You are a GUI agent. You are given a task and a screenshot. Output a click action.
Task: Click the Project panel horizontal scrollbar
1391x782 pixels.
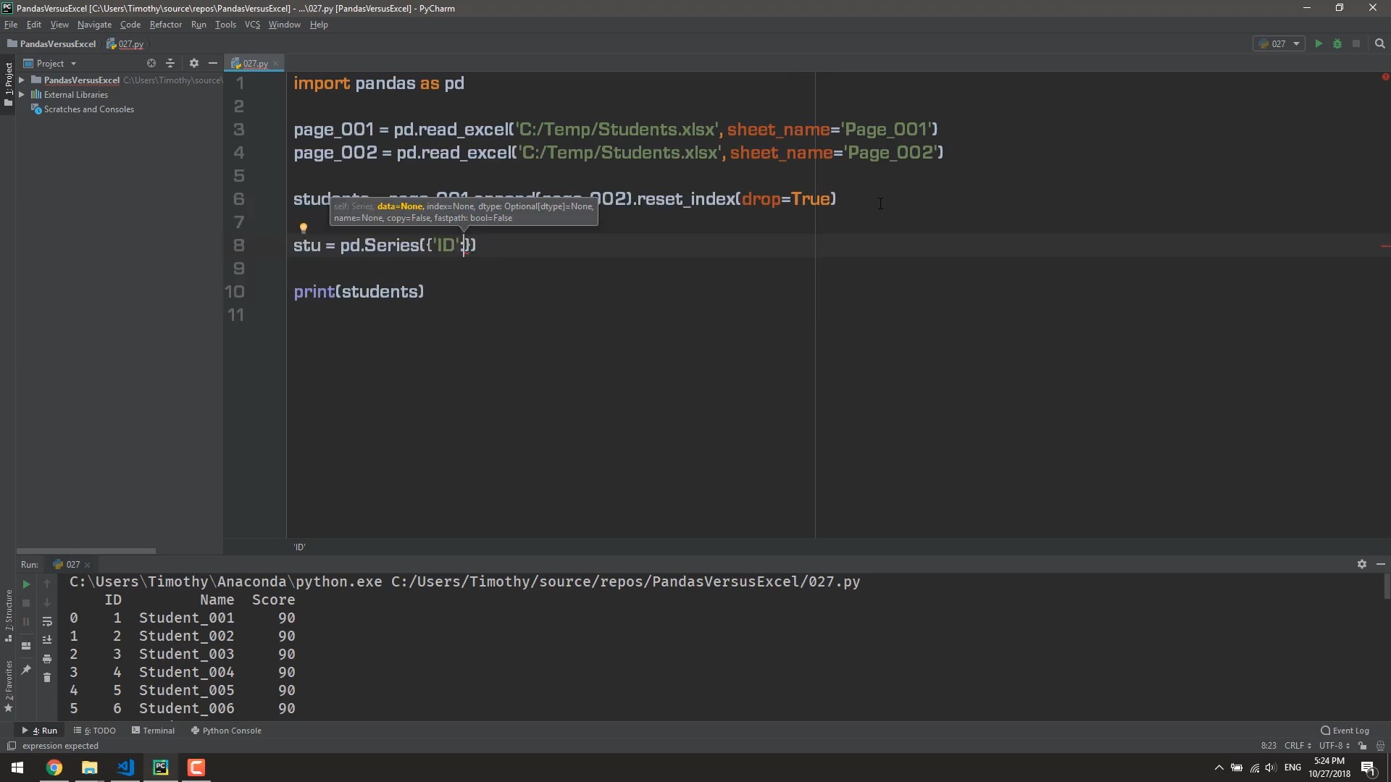(x=85, y=551)
